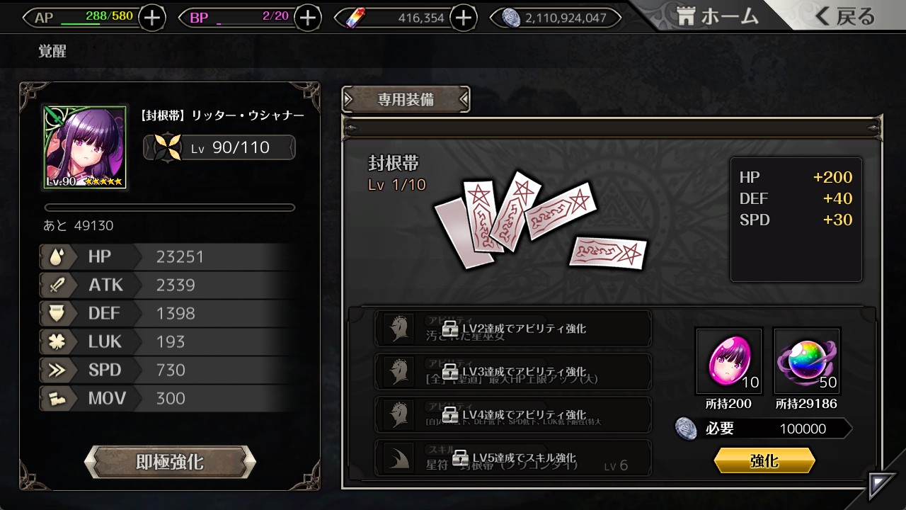Image resolution: width=906 pixels, height=510 pixels.
Task: Open the character portrait thumbnail
Action: click(85, 147)
